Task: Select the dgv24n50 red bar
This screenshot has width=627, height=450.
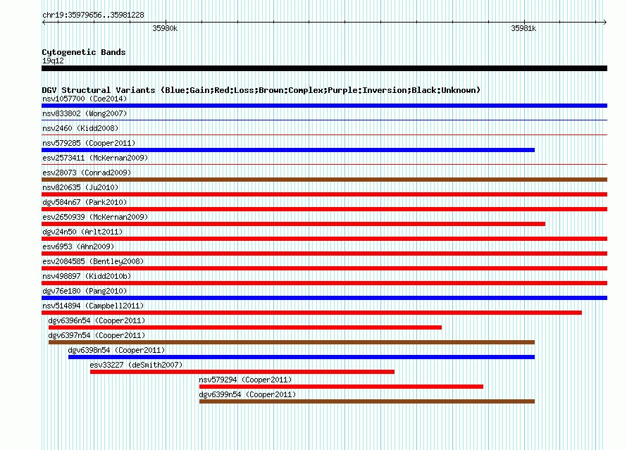Action: coord(324,239)
